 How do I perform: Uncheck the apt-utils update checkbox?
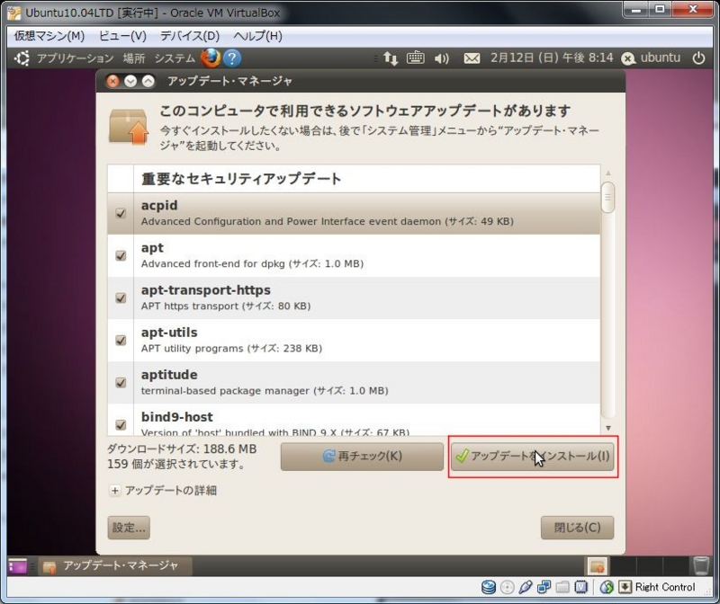tap(121, 341)
